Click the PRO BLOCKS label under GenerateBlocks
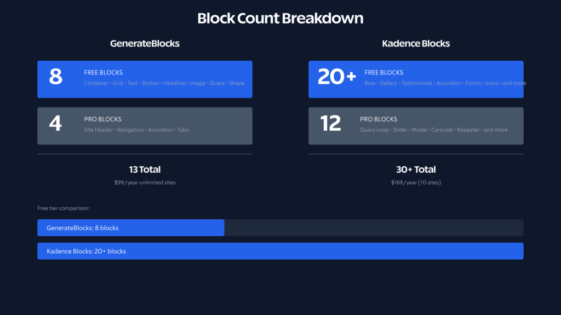 coord(103,119)
